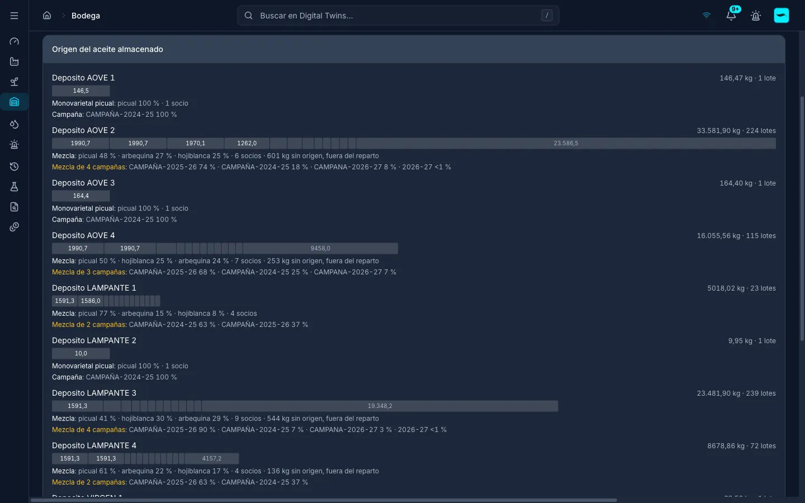Go to home via breadcrumb house icon
This screenshot has height=503, width=805.
[47, 16]
